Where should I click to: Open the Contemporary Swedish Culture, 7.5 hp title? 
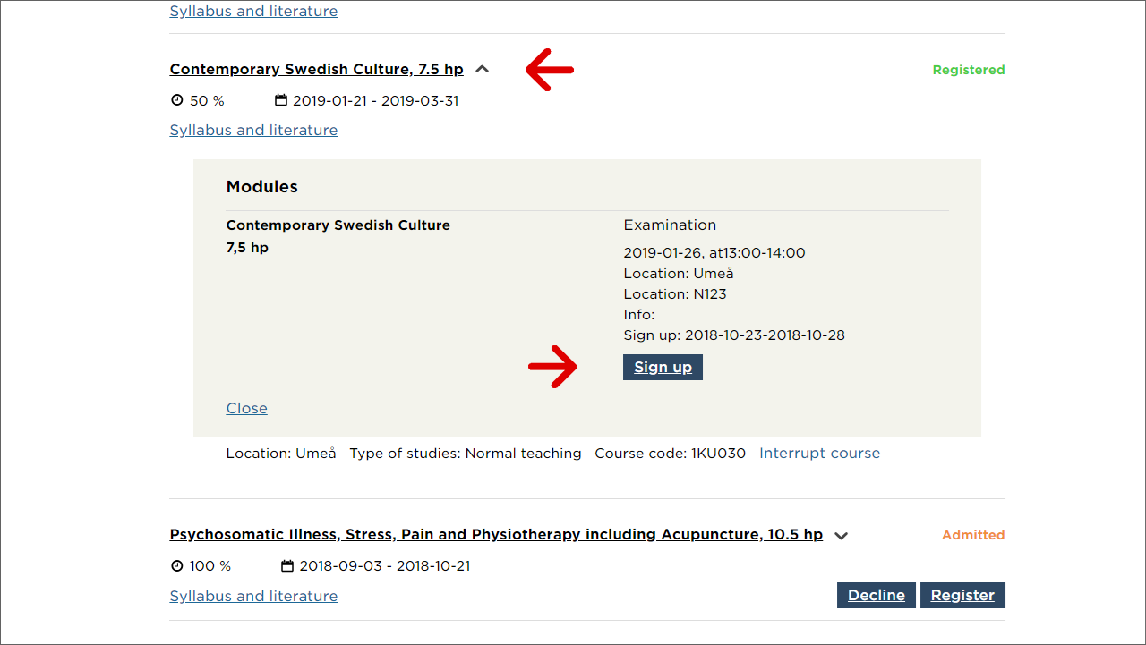point(316,69)
